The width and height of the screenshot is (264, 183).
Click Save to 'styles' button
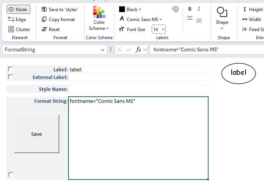60,9
